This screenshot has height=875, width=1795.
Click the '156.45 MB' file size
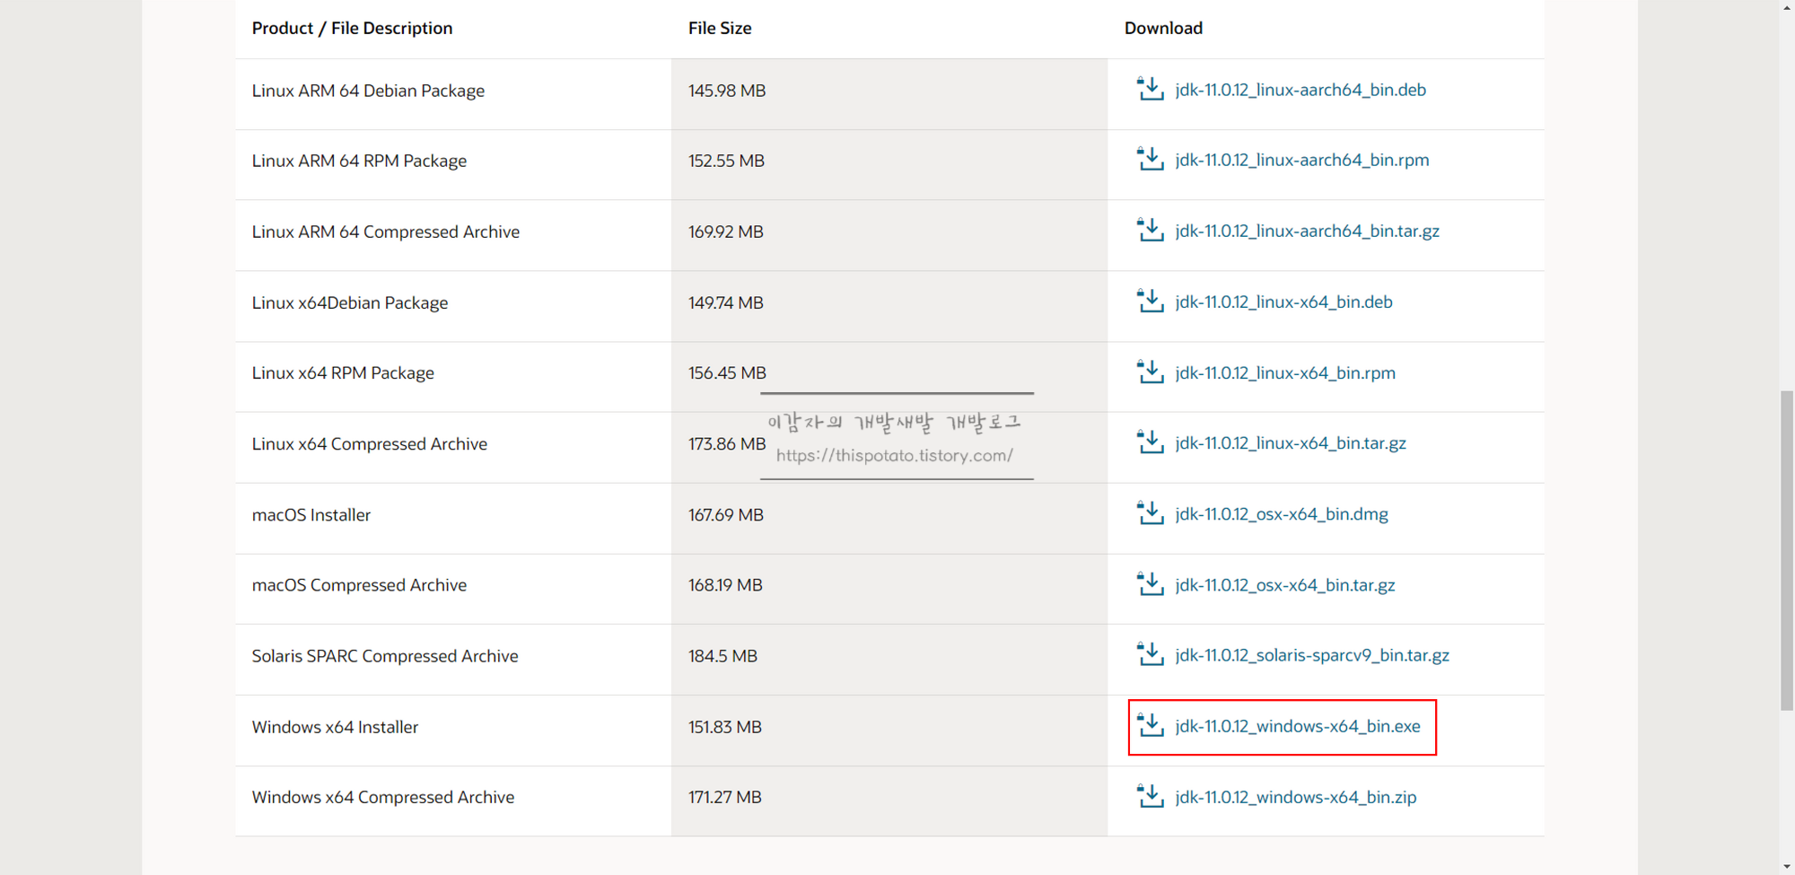(x=727, y=372)
